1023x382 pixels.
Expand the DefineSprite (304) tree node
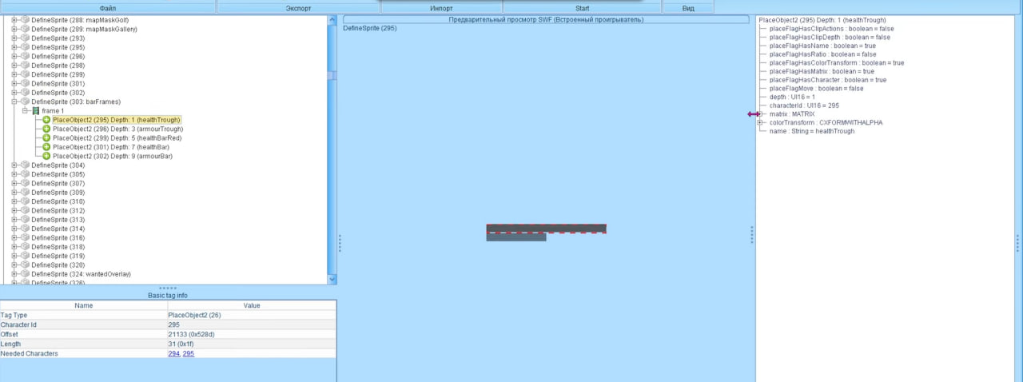coord(14,165)
